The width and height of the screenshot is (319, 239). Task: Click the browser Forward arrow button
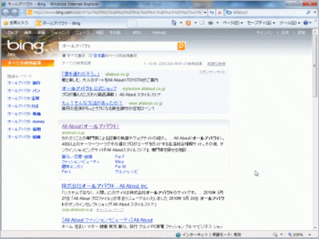[14, 13]
